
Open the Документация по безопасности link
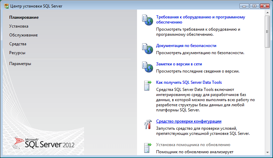click(186, 46)
